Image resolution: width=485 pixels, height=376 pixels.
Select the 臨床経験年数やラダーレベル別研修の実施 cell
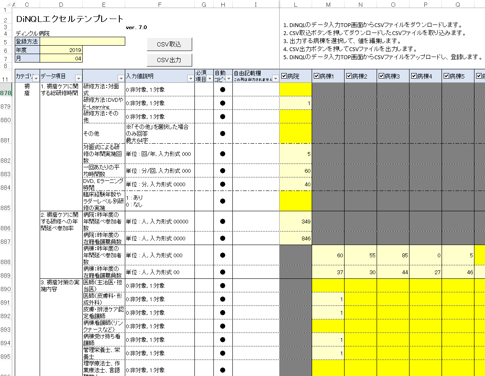[104, 201]
